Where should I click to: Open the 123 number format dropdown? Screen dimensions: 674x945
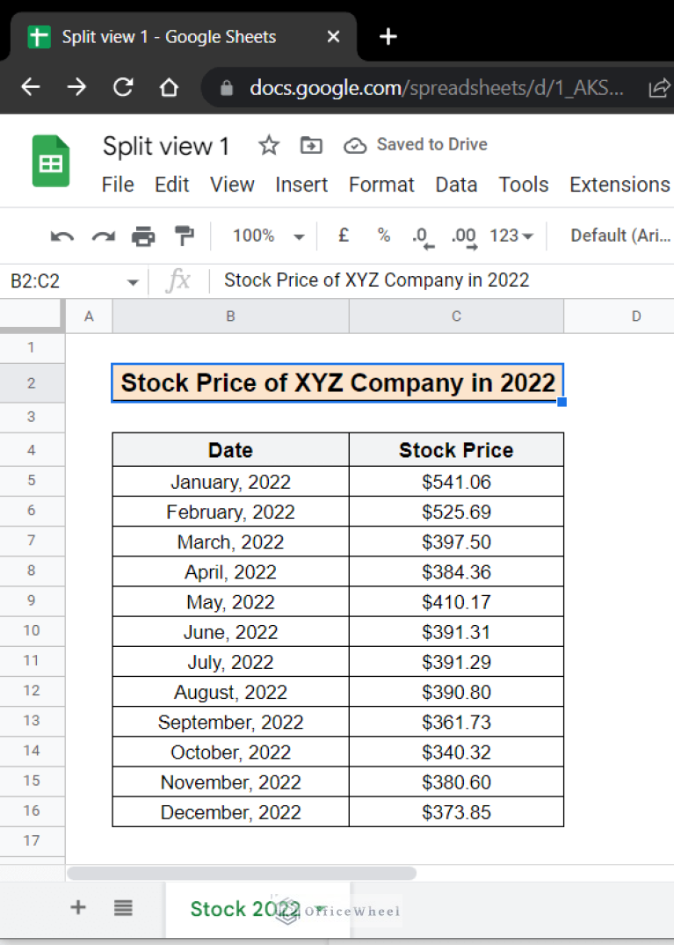click(x=508, y=236)
